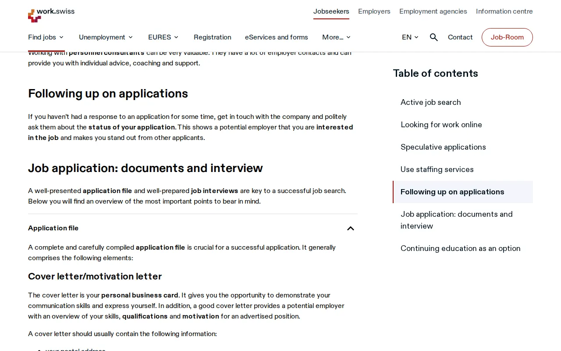
Task: Select Following up on applications contents entry
Action: tap(463, 192)
